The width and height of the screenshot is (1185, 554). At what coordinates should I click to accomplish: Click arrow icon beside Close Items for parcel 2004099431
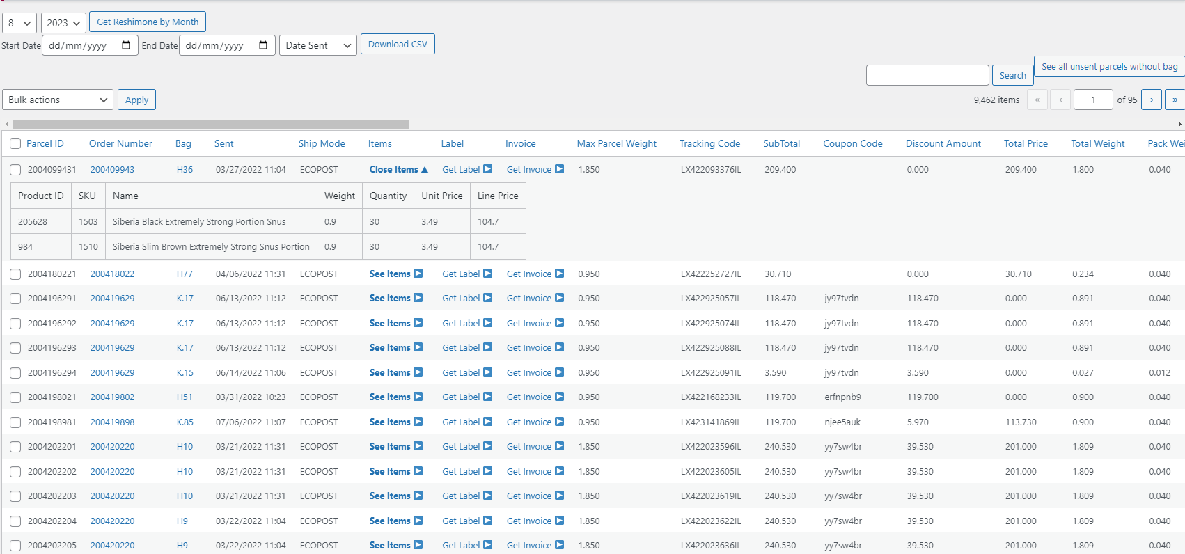(425, 170)
